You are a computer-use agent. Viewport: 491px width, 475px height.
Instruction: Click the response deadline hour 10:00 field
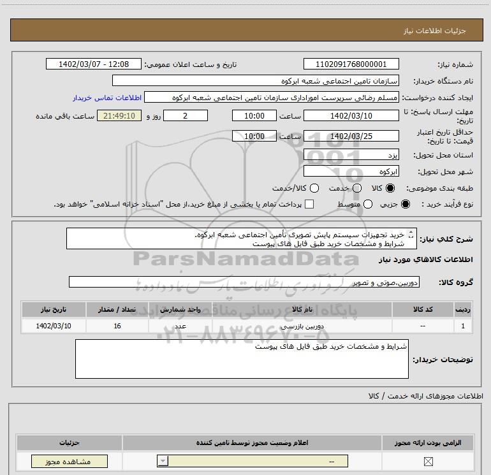254,115
